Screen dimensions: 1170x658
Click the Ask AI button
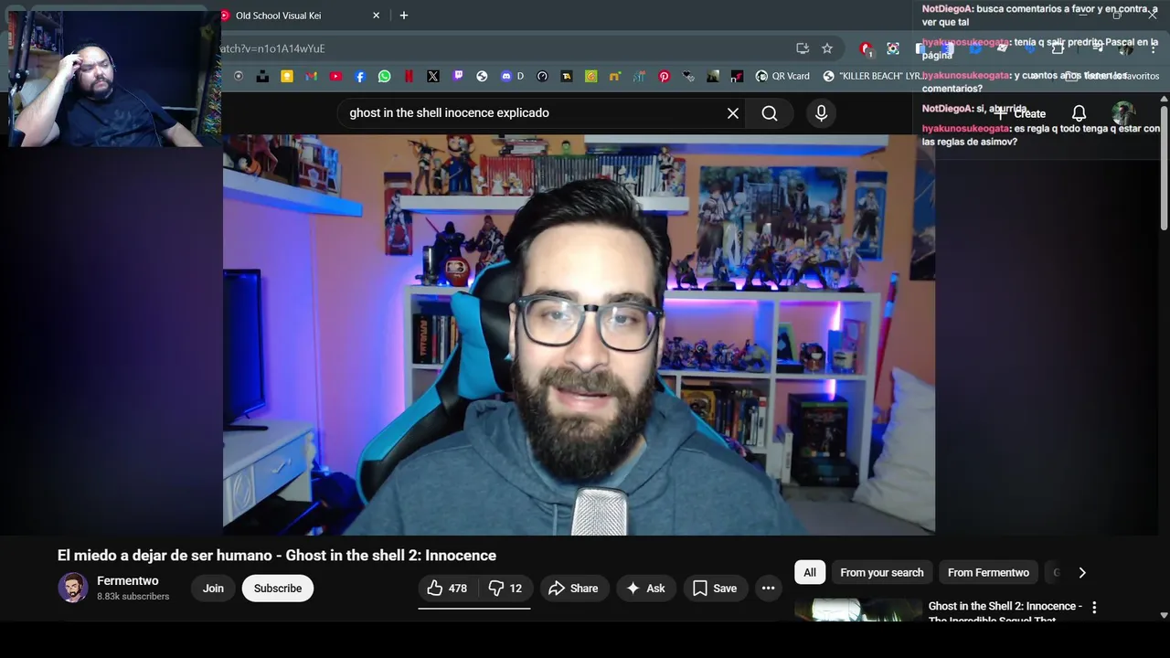click(645, 589)
